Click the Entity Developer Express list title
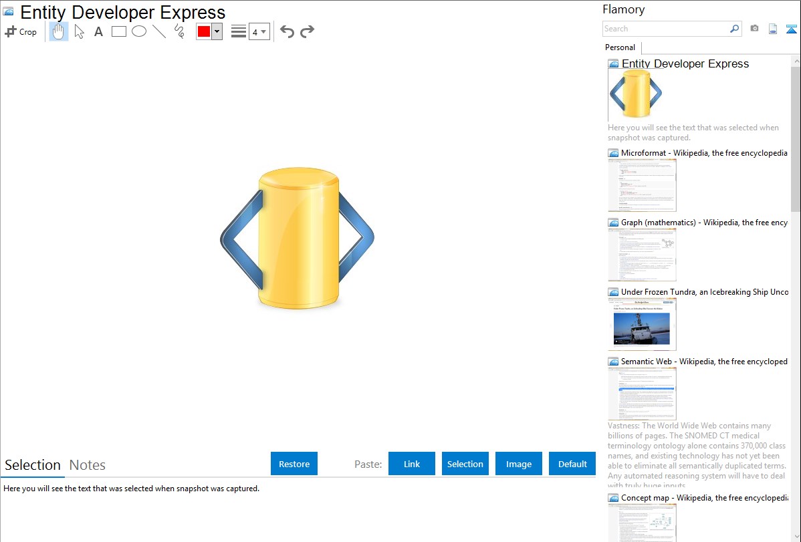The width and height of the screenshot is (801, 542). tap(685, 64)
